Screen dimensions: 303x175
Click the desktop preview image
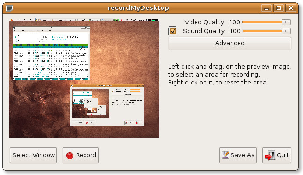click(x=84, y=78)
